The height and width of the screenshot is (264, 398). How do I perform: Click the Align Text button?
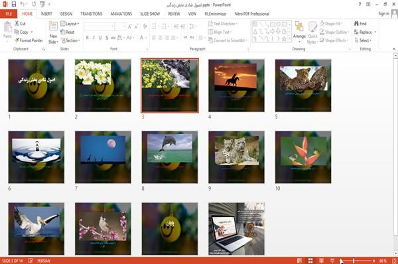[x=220, y=32]
